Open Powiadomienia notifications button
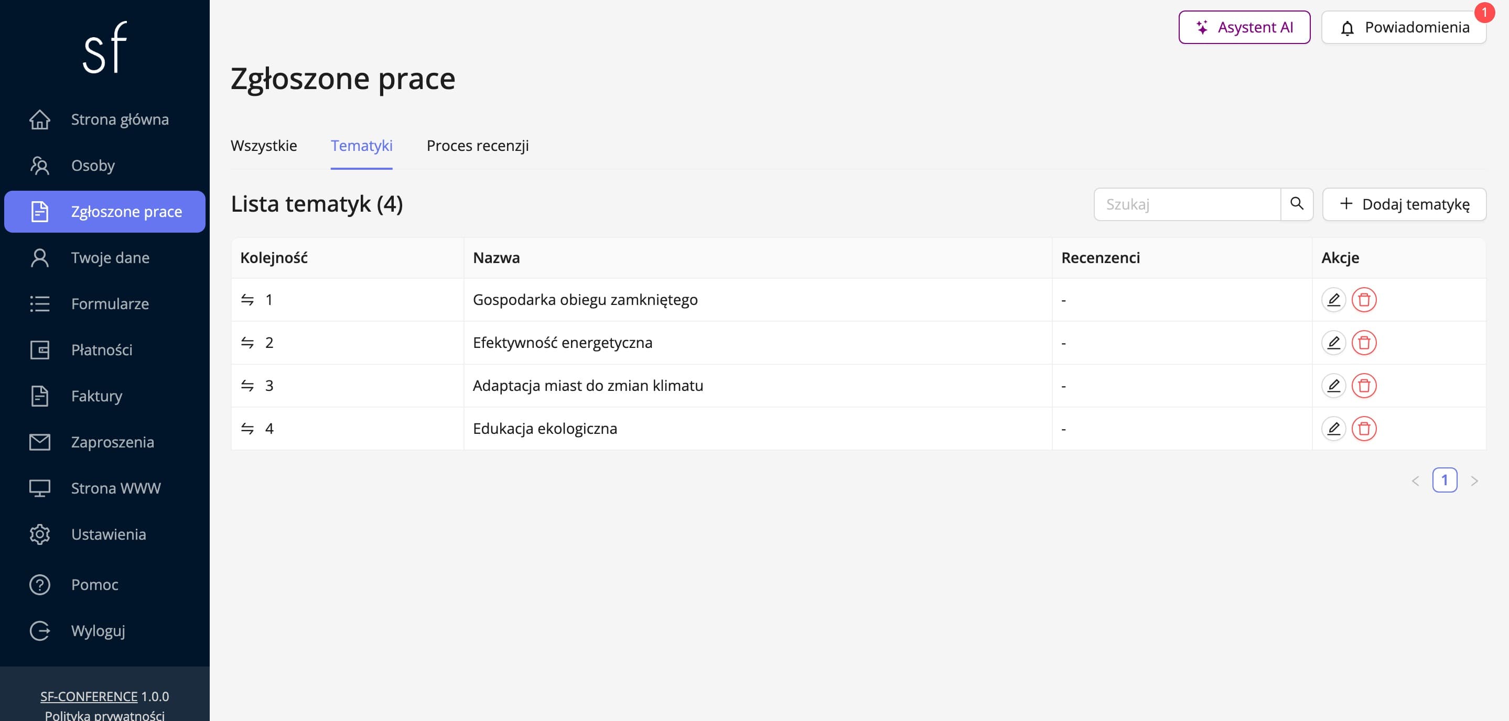The image size is (1509, 721). [1404, 27]
